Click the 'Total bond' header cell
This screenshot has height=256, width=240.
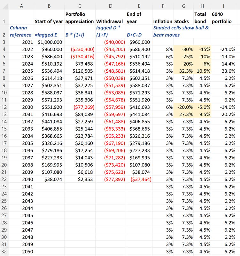click(202, 17)
